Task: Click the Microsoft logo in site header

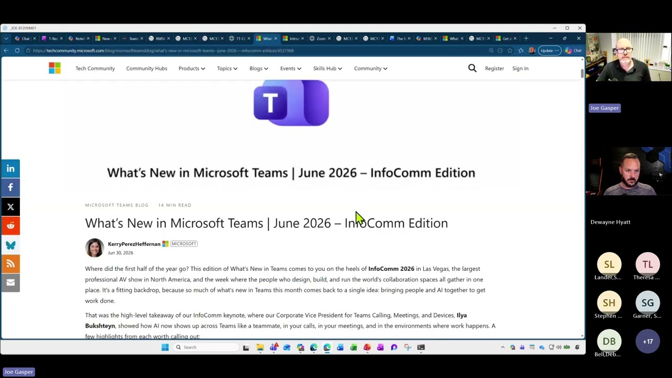Action: 55,68
